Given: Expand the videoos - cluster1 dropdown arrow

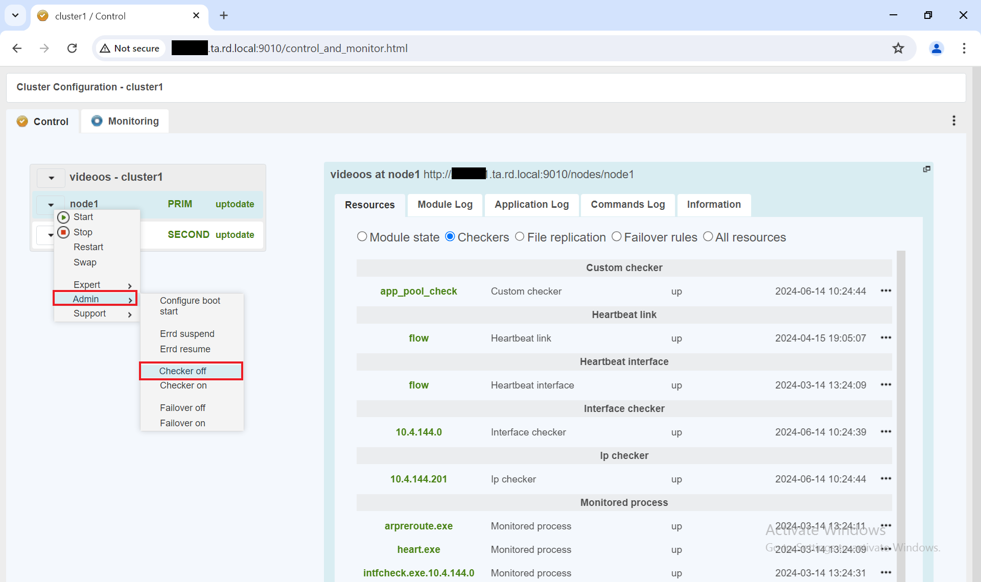Looking at the screenshot, I should [x=51, y=178].
